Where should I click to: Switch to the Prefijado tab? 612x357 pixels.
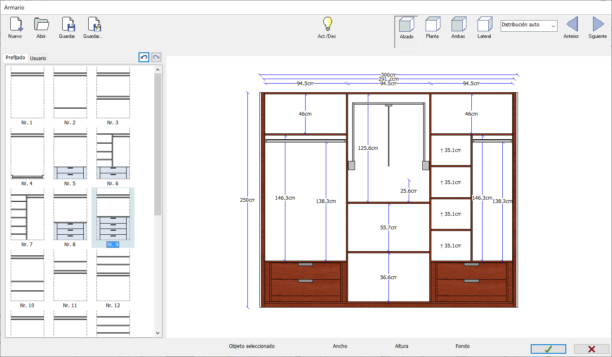point(15,58)
